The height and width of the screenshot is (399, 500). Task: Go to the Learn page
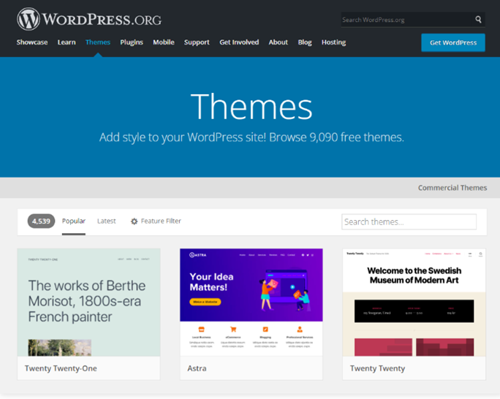click(67, 42)
